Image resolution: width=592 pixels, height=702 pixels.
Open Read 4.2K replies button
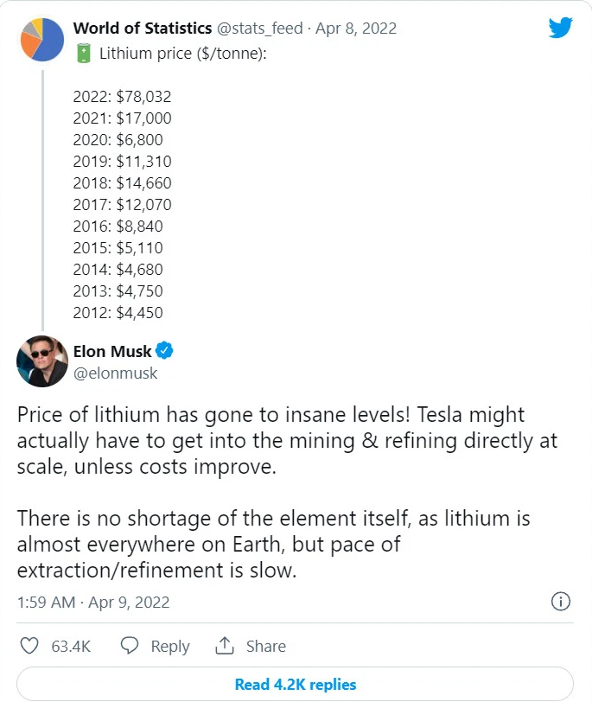click(x=296, y=684)
